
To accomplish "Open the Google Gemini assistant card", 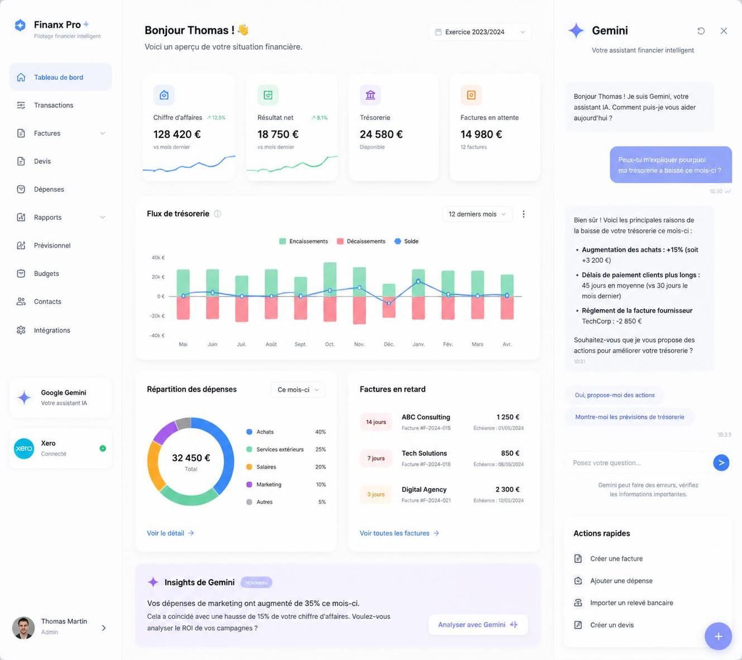I will click(x=60, y=398).
